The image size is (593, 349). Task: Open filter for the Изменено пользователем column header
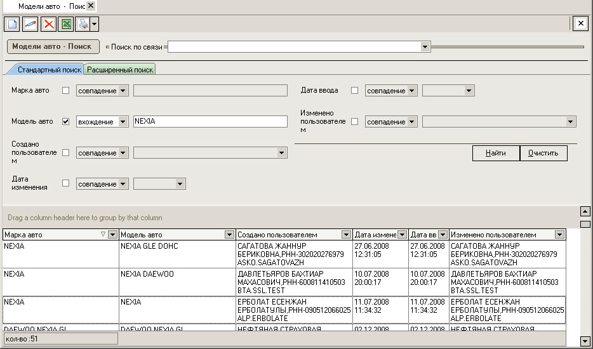coord(559,235)
